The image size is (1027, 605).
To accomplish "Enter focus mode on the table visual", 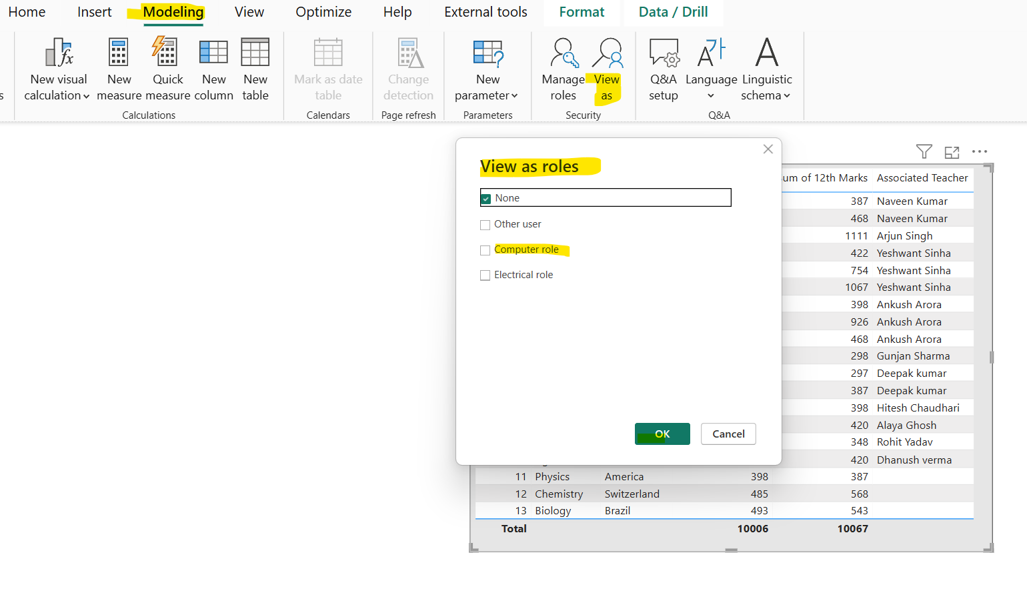I will pyautogui.click(x=952, y=152).
